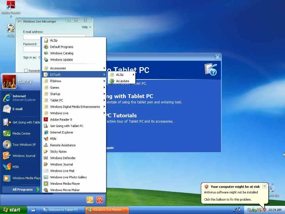Screen dimensions: 285x214
Task: Open Default Programs entry
Action: pos(74,47)
